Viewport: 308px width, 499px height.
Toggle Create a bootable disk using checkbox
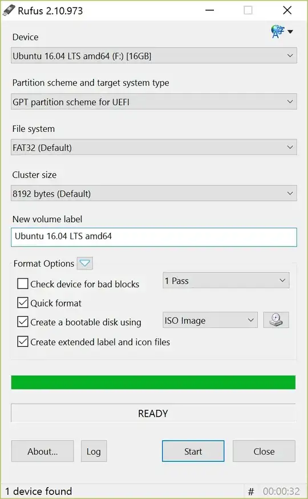23,322
